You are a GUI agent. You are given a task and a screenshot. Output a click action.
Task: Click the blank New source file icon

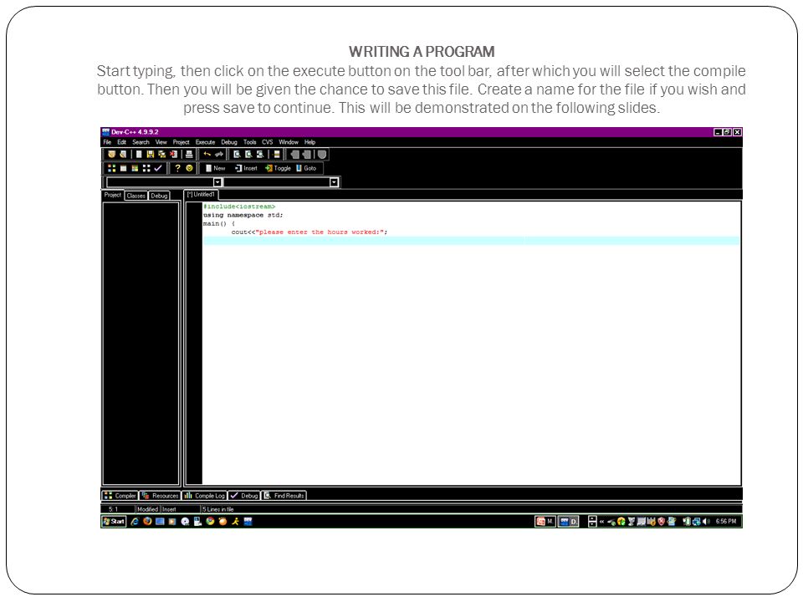[139, 154]
